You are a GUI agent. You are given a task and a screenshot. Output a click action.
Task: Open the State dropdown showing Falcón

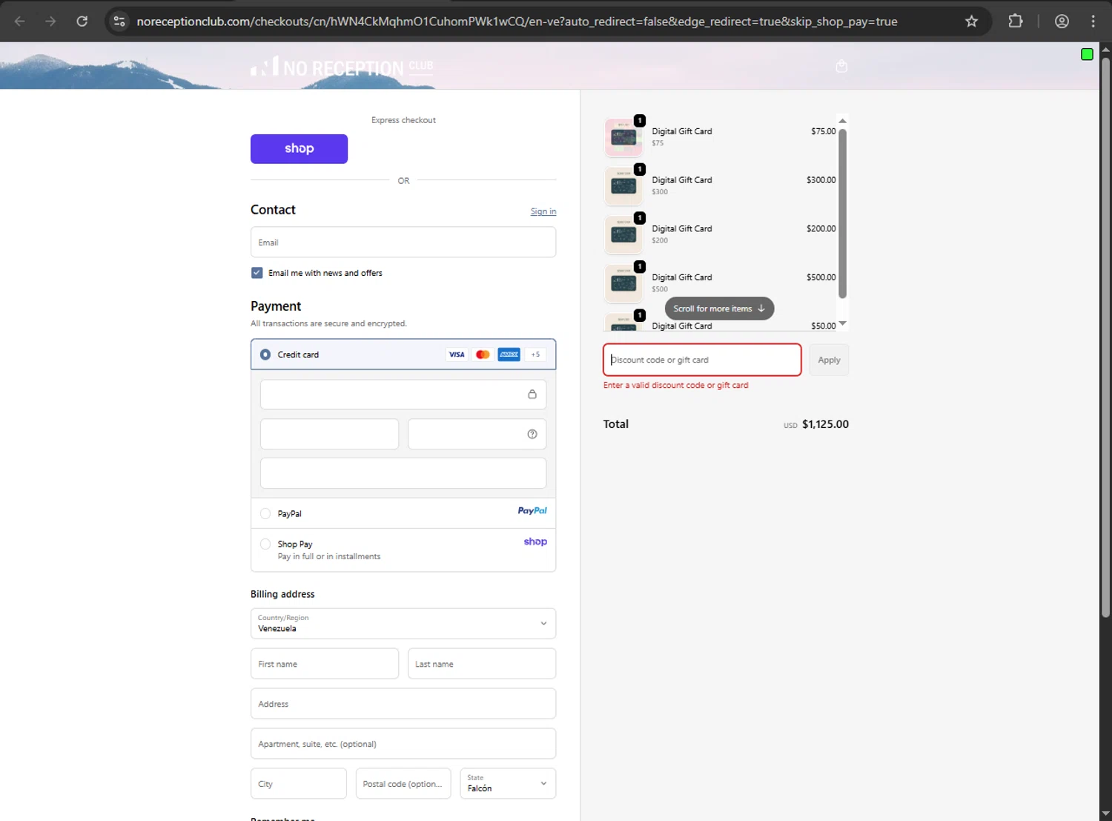(x=508, y=783)
